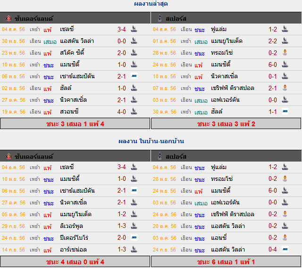
Task: Click league icon in อาร์เซน่อล 1-3 row
Action: 134,249
